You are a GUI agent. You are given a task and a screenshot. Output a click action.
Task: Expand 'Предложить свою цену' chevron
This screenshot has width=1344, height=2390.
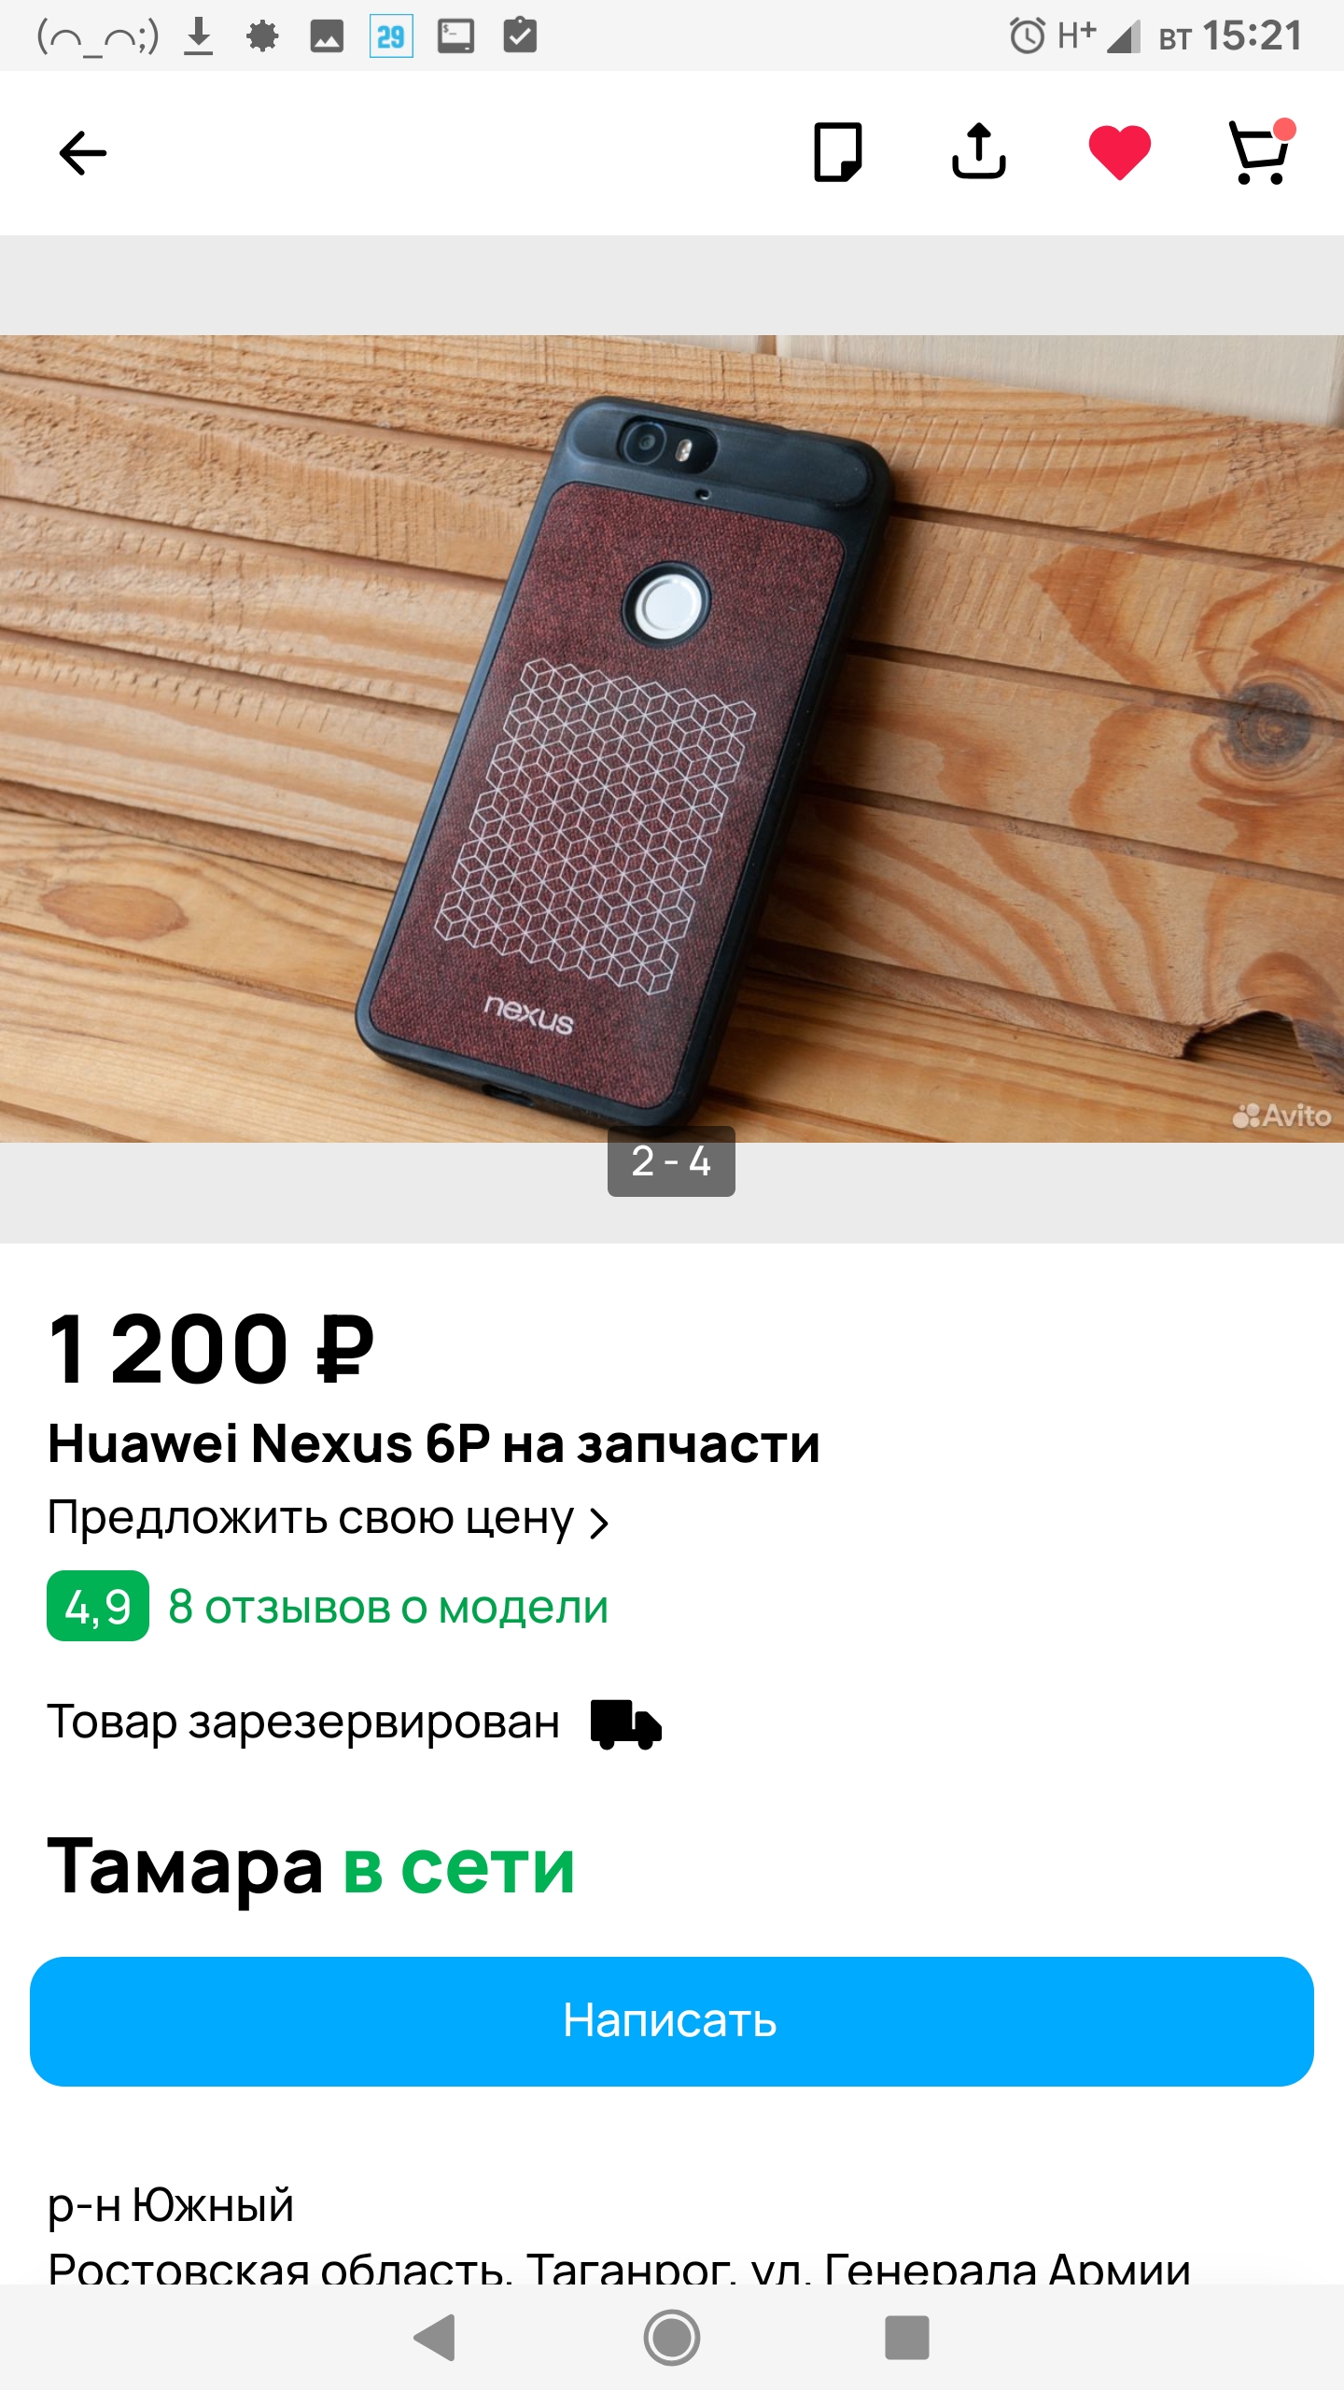point(599,1523)
